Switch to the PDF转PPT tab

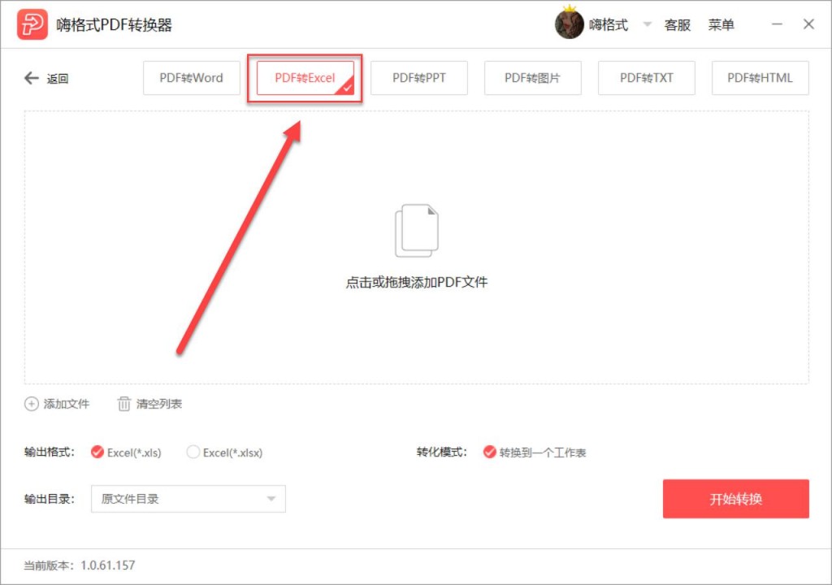point(419,78)
